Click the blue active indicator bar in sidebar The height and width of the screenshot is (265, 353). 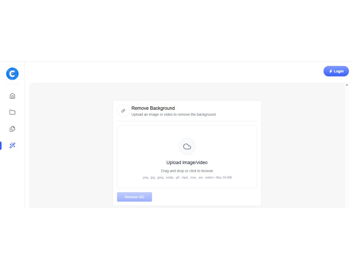1,145
